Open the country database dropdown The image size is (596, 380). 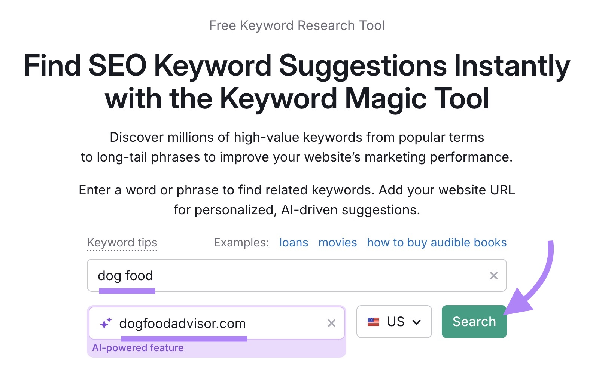pyautogui.click(x=394, y=322)
